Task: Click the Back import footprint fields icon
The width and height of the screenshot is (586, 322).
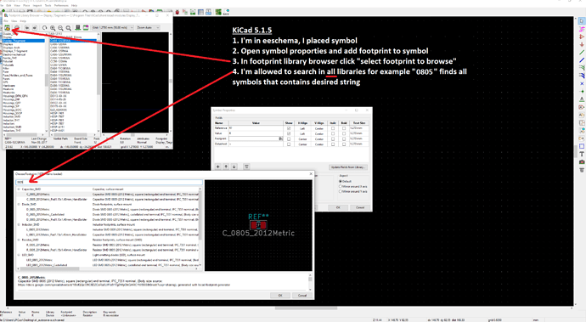Action: coord(226,13)
